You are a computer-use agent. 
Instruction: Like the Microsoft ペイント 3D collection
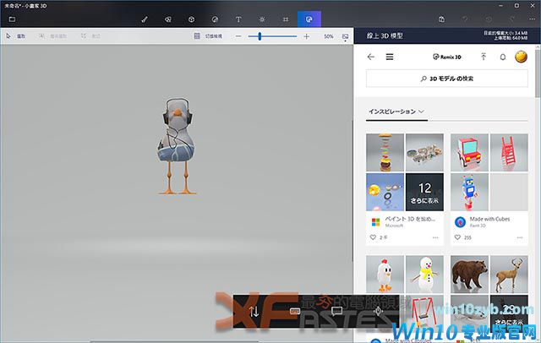click(x=373, y=237)
